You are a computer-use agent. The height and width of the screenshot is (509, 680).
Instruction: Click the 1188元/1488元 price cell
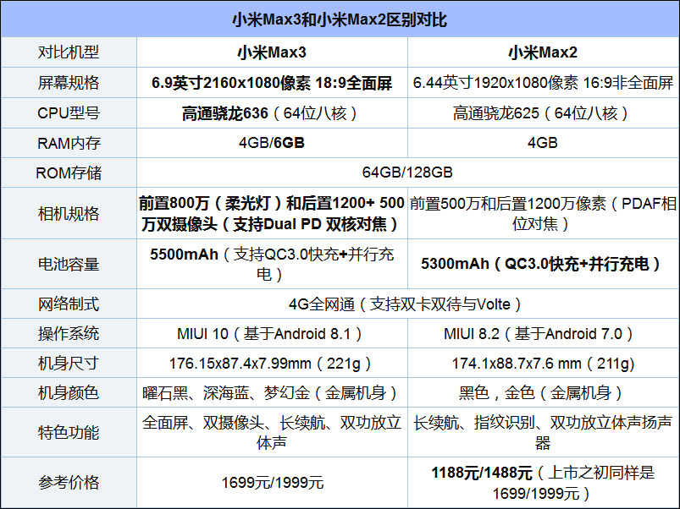point(543,482)
